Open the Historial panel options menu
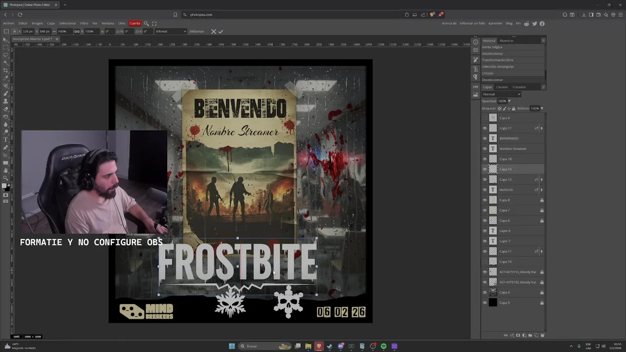The height and width of the screenshot is (352, 626). click(543, 41)
